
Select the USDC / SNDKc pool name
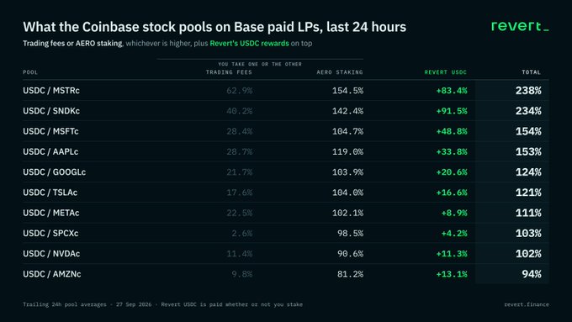[51, 111]
